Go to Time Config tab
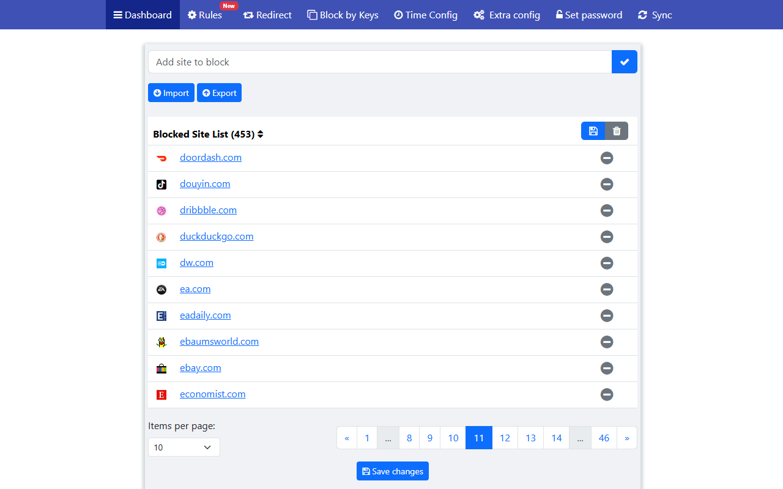The height and width of the screenshot is (489, 783). [x=426, y=15]
